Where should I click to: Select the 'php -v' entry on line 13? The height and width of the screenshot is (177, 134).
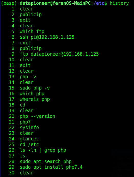(28, 77)
